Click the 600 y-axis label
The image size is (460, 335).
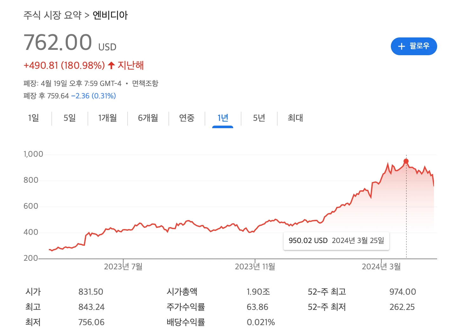(x=31, y=206)
